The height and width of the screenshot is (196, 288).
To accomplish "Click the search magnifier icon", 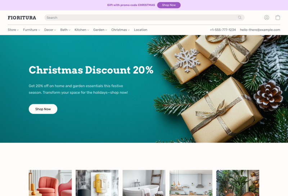I will tap(240, 17).
